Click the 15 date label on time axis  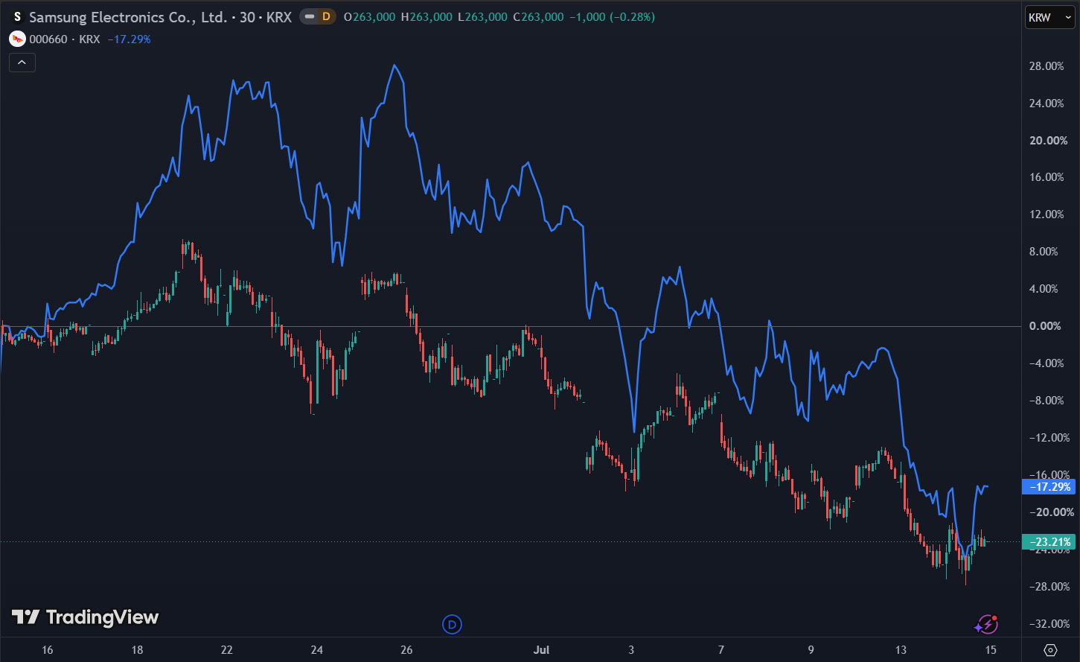pyautogui.click(x=991, y=650)
